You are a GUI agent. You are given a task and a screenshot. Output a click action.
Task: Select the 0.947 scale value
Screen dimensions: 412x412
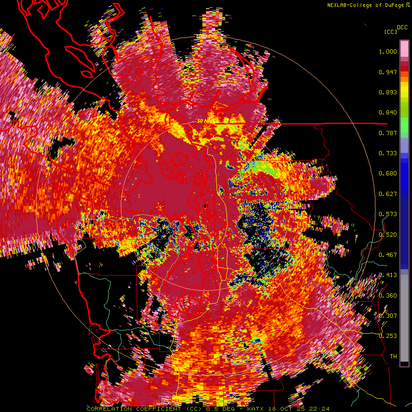tap(388, 72)
